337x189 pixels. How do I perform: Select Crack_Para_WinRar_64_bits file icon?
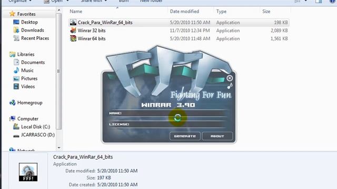tap(73, 23)
